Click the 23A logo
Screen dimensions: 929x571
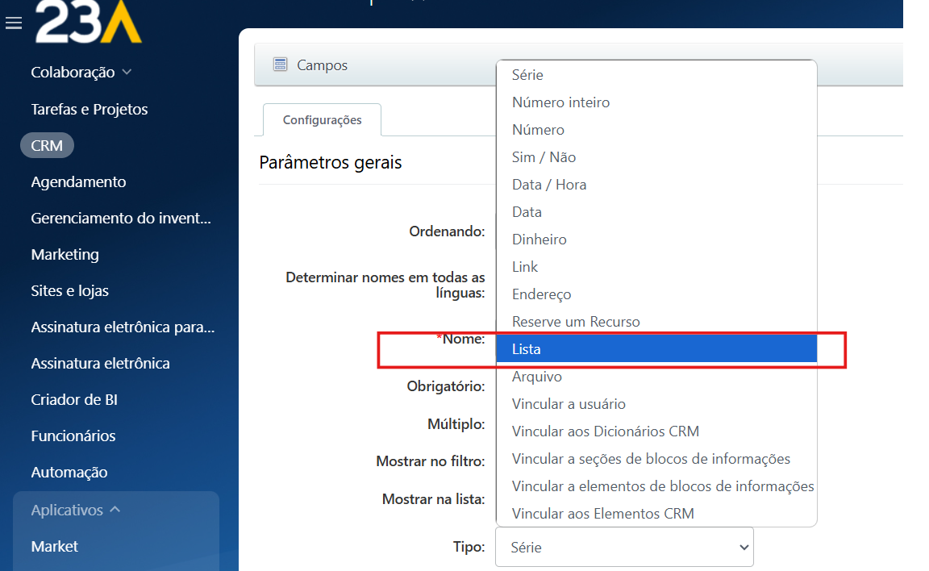click(88, 22)
